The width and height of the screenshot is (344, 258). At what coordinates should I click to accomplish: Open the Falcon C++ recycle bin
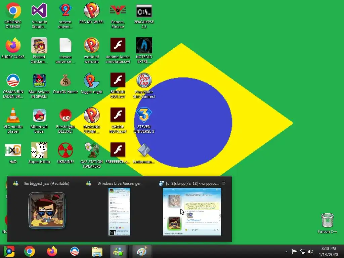tap(327, 223)
